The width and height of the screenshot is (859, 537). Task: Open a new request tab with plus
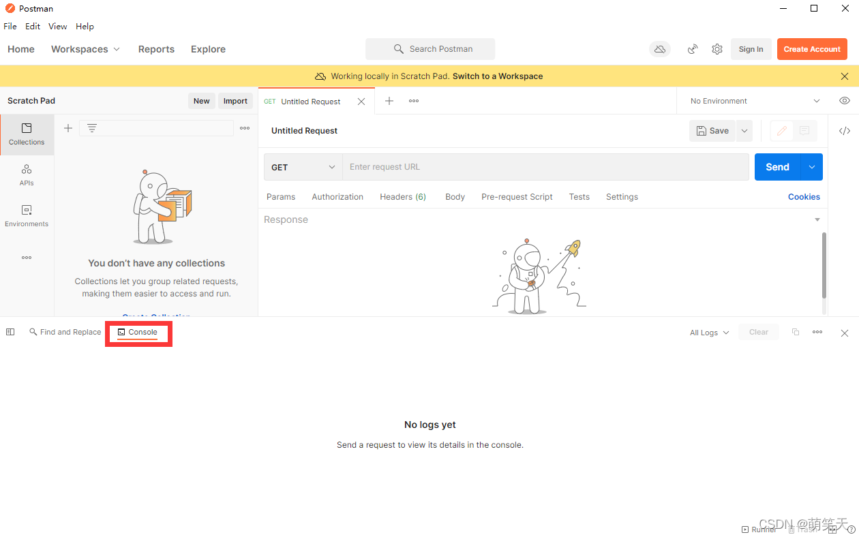[389, 101]
